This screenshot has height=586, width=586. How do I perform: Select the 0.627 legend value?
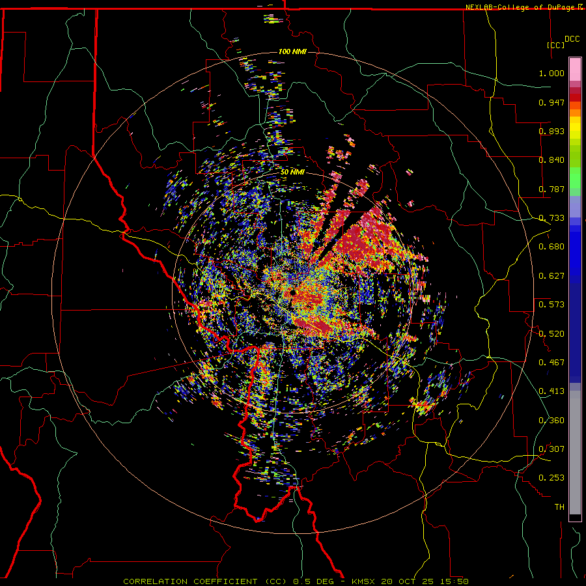pos(551,276)
